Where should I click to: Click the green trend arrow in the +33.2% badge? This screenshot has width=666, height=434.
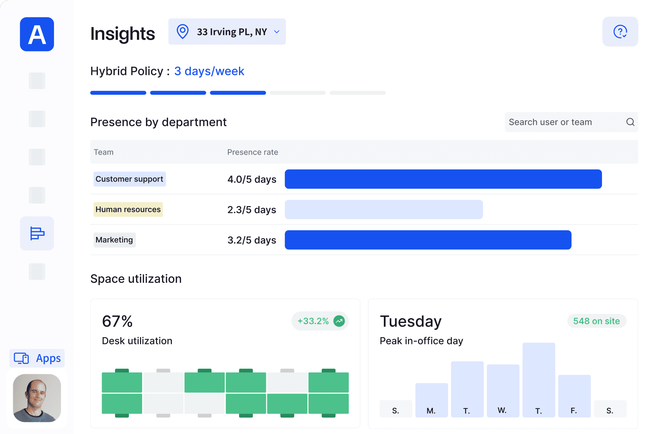coord(339,321)
